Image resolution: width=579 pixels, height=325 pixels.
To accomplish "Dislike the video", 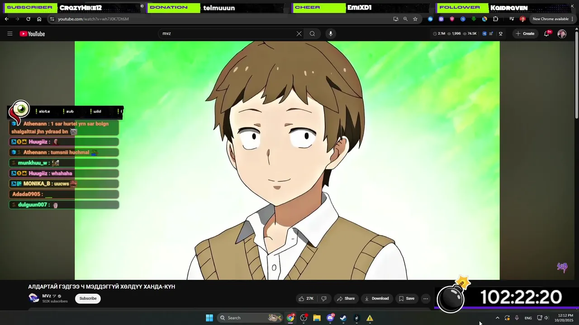I will (324, 298).
